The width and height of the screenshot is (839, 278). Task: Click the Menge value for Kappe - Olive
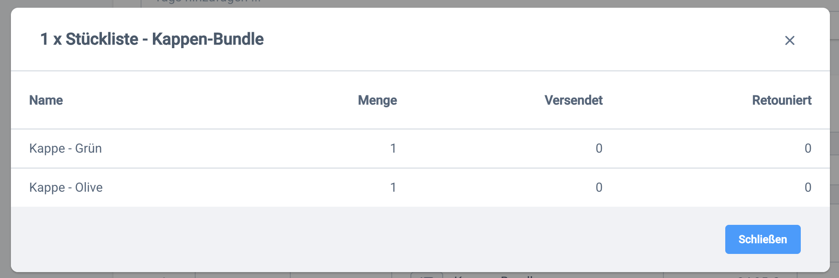click(393, 188)
